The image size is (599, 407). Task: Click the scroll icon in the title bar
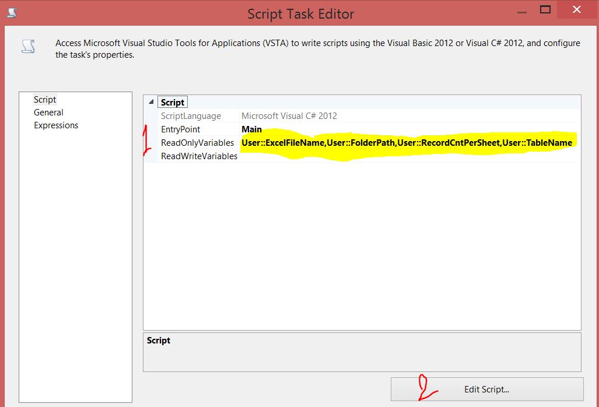[12, 12]
